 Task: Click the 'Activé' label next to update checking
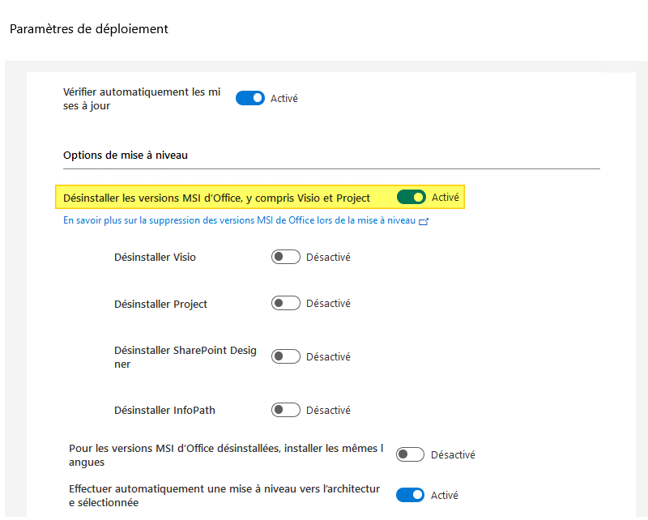tap(285, 98)
